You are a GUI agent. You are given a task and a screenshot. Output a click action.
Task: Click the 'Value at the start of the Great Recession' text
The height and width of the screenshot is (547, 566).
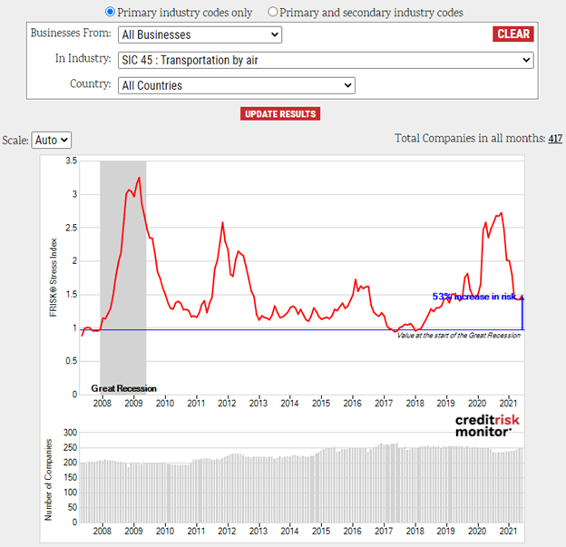pyautogui.click(x=459, y=336)
